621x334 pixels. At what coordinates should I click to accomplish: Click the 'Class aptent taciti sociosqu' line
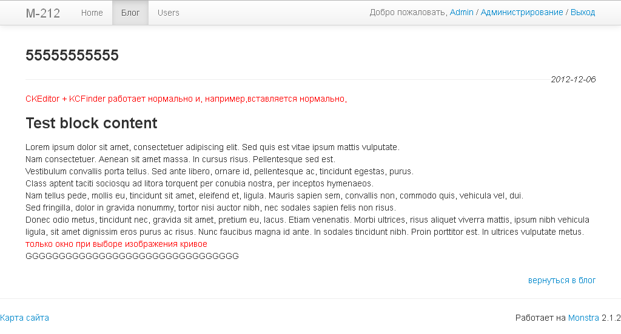pos(200,183)
